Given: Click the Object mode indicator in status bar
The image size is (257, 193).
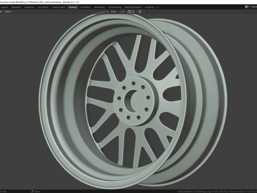Looking at the screenshot, I should [x=37, y=191].
